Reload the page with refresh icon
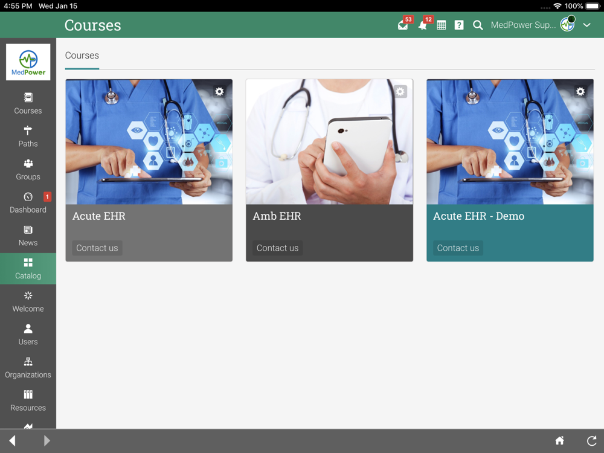Image resolution: width=604 pixels, height=453 pixels. pos(592,440)
